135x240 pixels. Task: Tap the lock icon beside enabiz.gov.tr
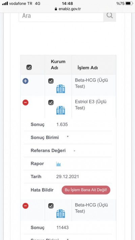(56, 9)
